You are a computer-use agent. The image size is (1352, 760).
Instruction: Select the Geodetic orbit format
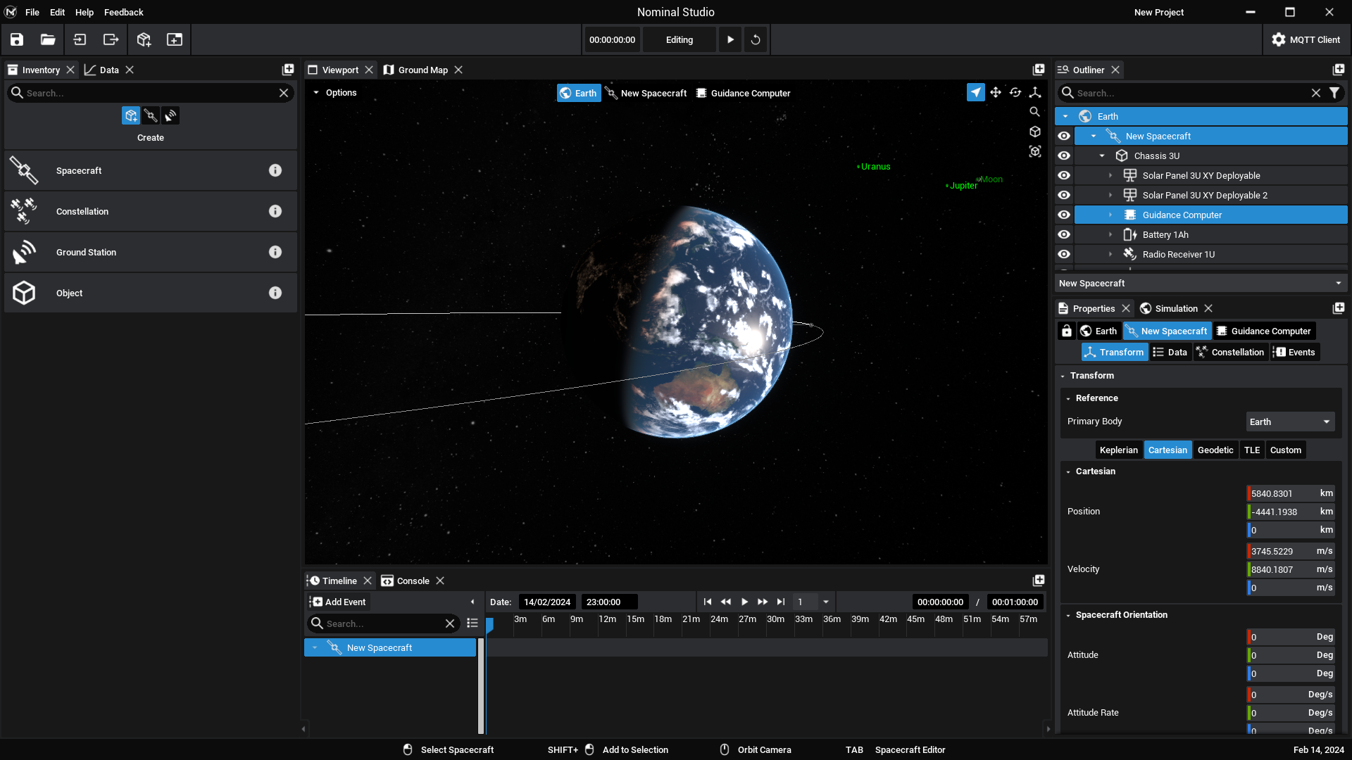click(1215, 450)
